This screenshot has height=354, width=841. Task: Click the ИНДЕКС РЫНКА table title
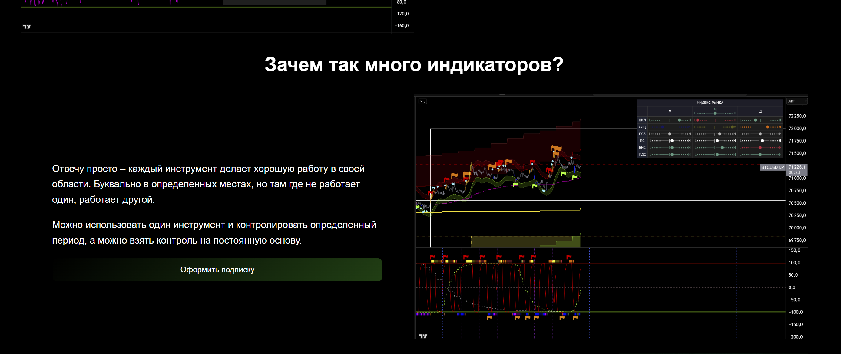[x=710, y=103]
